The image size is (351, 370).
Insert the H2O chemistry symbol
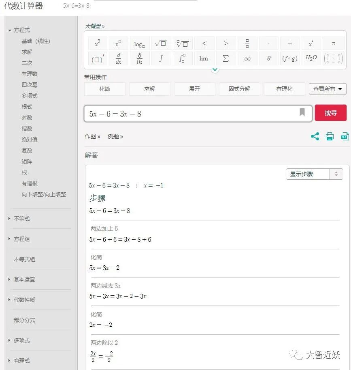[x=311, y=58]
